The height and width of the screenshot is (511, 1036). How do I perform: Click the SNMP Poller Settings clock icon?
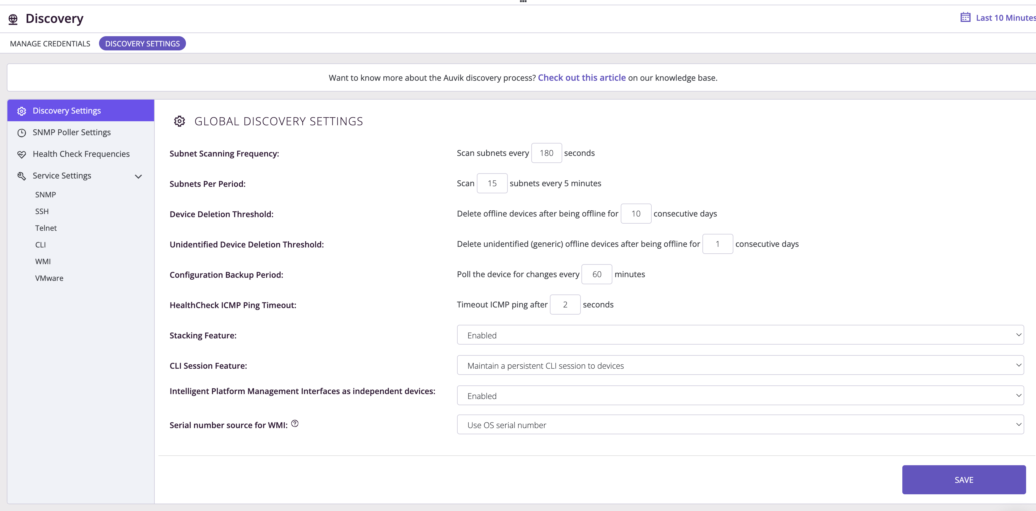click(22, 133)
